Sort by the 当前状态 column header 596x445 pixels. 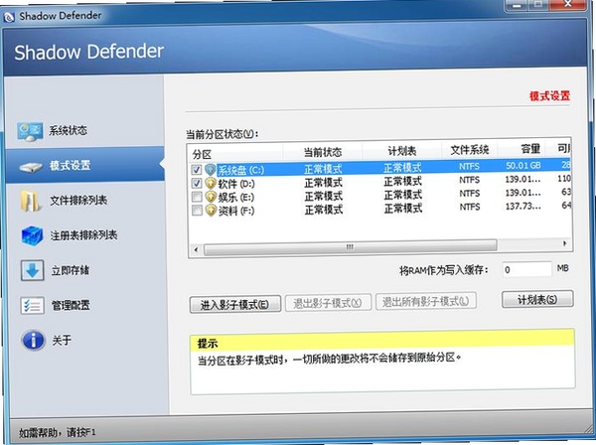(323, 152)
